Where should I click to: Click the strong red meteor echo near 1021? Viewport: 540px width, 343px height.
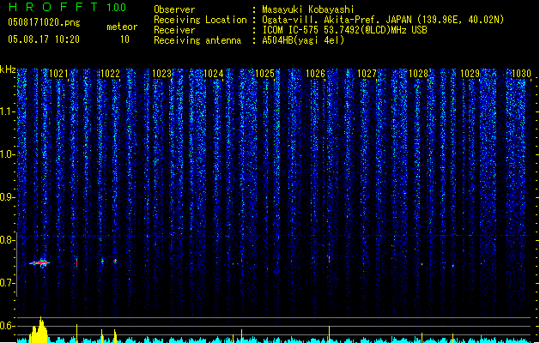click(39, 263)
